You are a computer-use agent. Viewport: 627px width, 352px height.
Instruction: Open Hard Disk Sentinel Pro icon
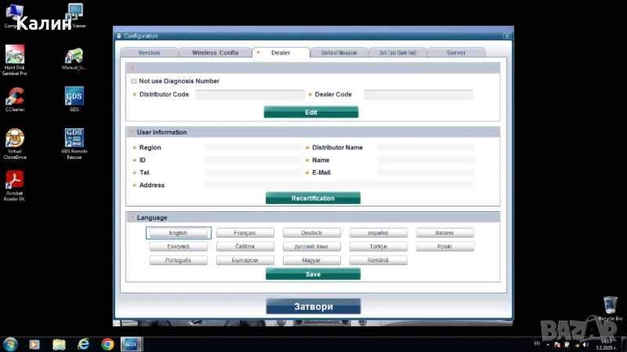15,55
